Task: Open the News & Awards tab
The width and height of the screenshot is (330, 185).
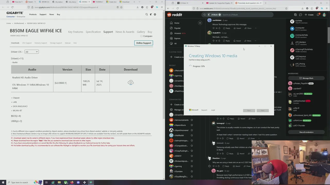Action: 125,32
